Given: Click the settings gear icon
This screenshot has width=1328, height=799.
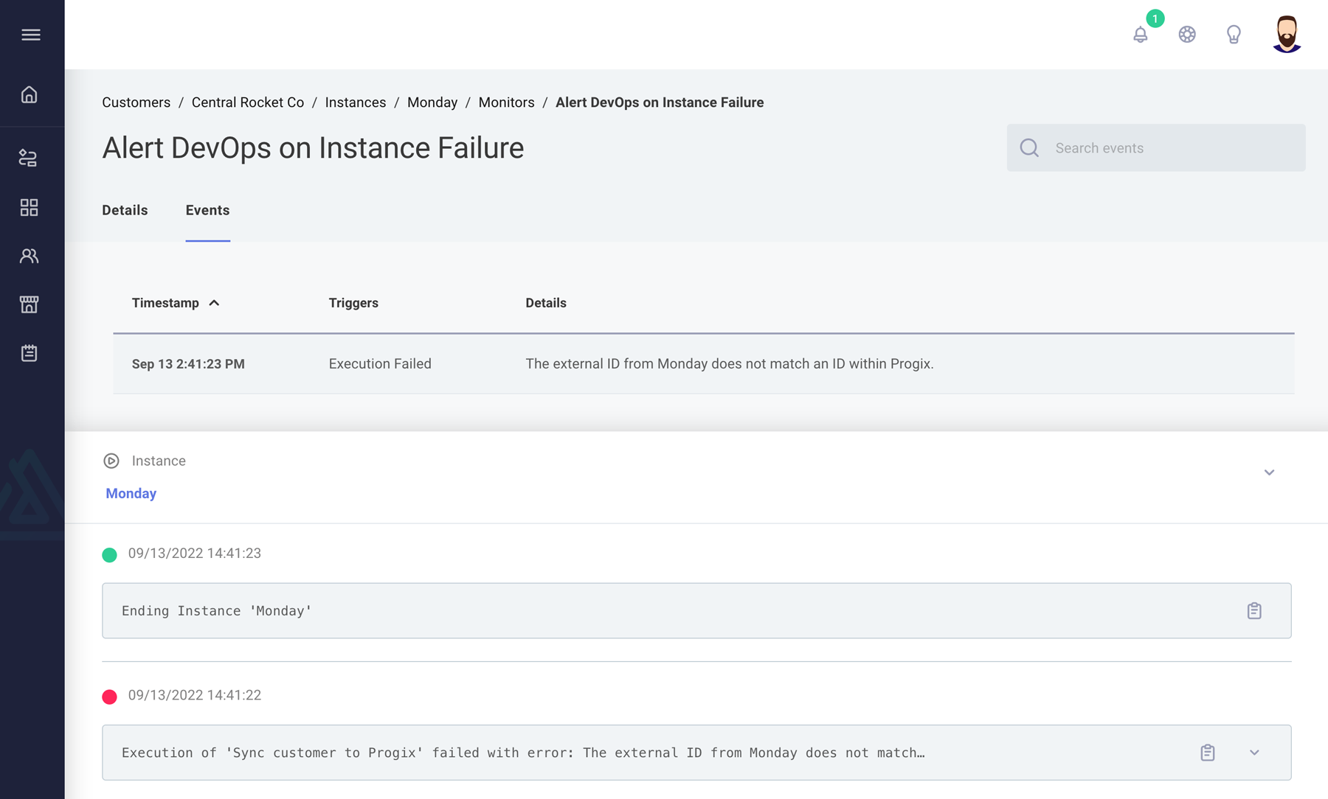Looking at the screenshot, I should [1186, 34].
